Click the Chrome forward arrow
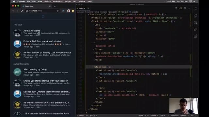The height and width of the screenshot is (117, 209). pos(17,11)
